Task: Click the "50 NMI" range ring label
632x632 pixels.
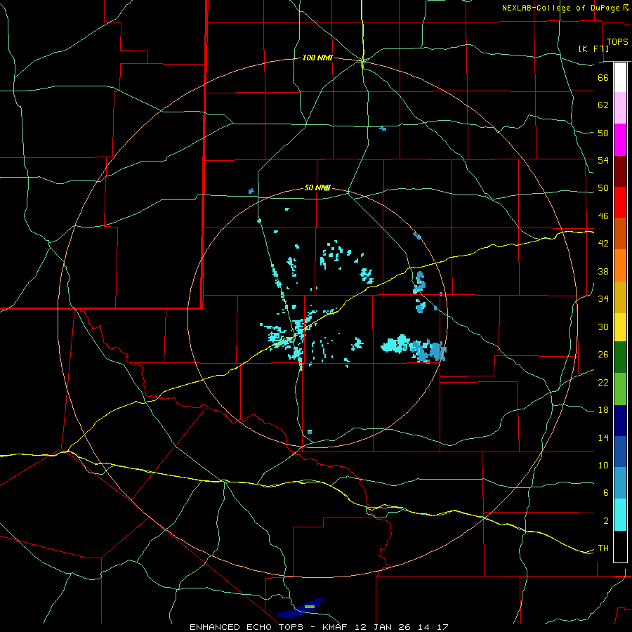Action: click(317, 187)
